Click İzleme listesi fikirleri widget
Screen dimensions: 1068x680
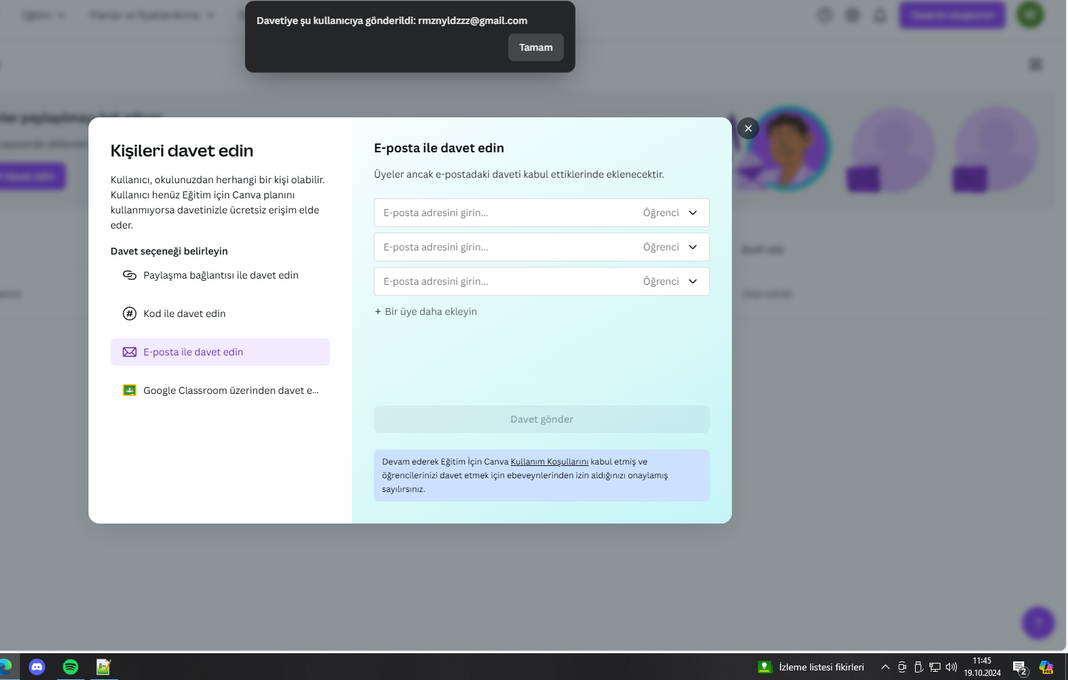811,667
